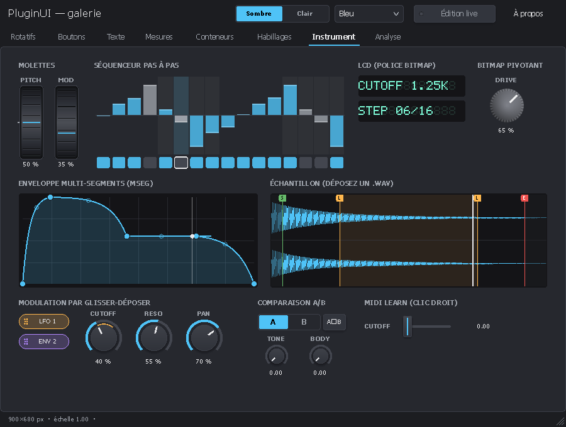Screen dimensions: 566x427
Task: Switch to the Texte tab
Action: point(116,37)
